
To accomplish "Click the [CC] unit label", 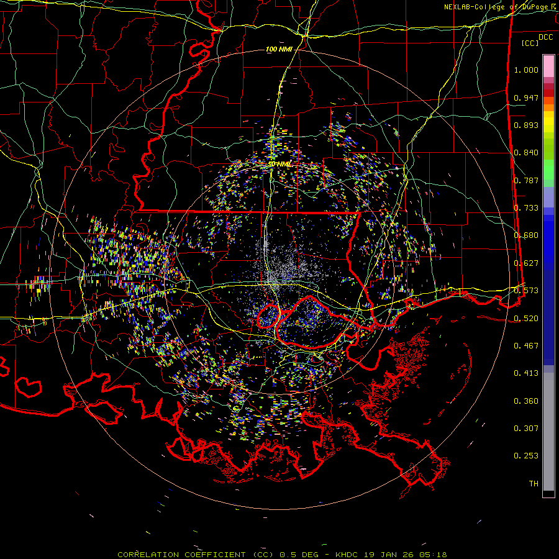I will (530, 43).
